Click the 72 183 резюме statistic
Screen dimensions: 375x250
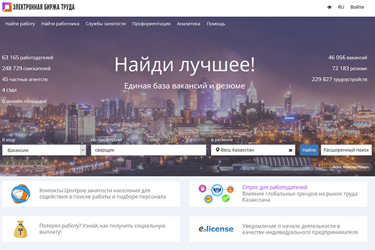pyautogui.click(x=349, y=68)
